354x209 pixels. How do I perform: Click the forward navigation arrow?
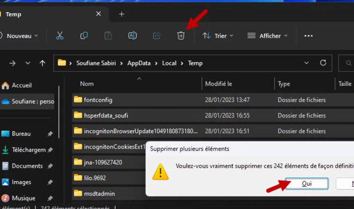pos(13,63)
